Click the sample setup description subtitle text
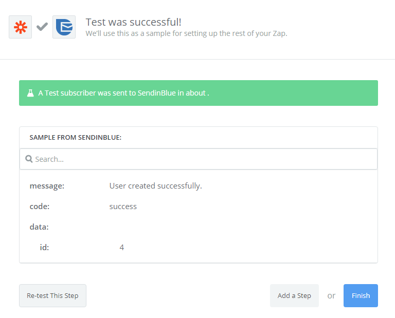The width and height of the screenshot is (395, 318). pyautogui.click(x=186, y=33)
